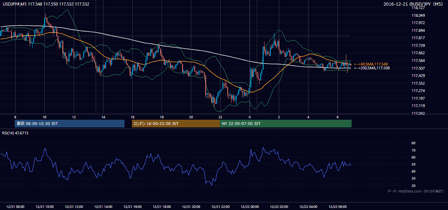The width and height of the screenshot is (448, 210).
Task: Click bottom time label 12/21 20:00
Action: click(x=191, y=207)
